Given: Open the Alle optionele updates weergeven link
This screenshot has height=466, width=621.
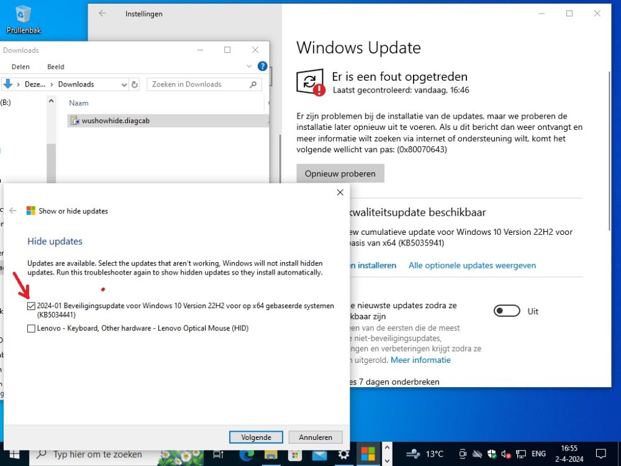Looking at the screenshot, I should [x=472, y=265].
